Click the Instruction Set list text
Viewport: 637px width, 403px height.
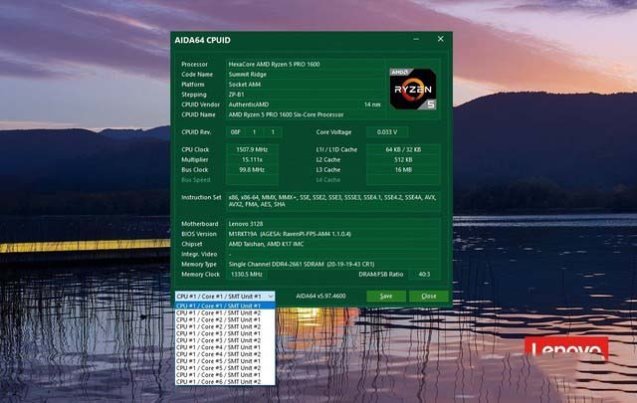332,201
